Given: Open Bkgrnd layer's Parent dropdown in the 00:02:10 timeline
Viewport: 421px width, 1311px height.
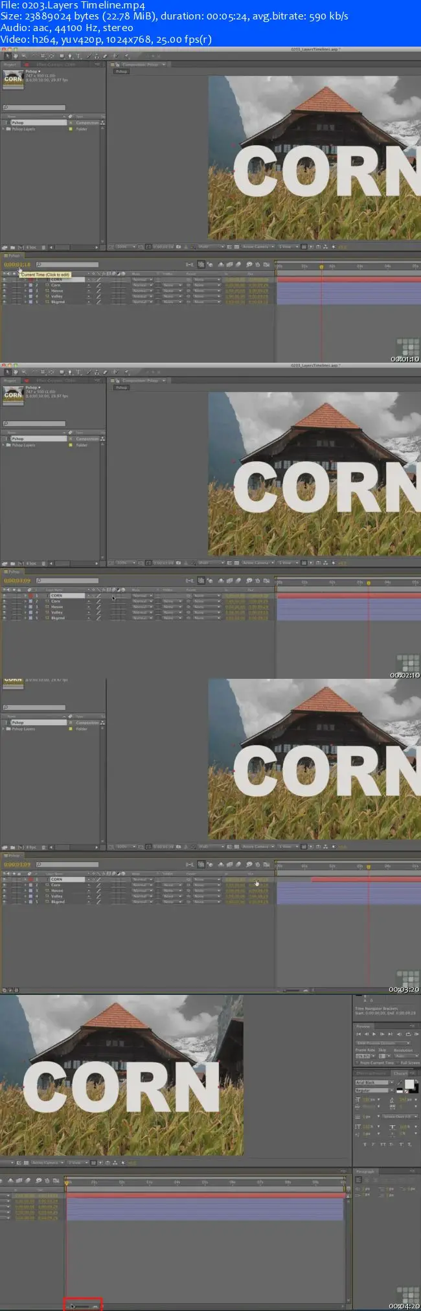Looking at the screenshot, I should (x=207, y=618).
